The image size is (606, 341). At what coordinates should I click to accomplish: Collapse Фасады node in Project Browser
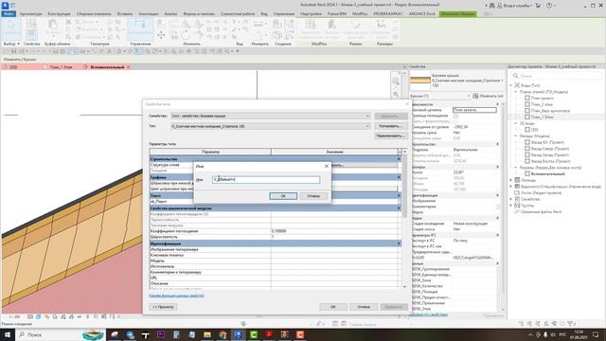(x=515, y=136)
